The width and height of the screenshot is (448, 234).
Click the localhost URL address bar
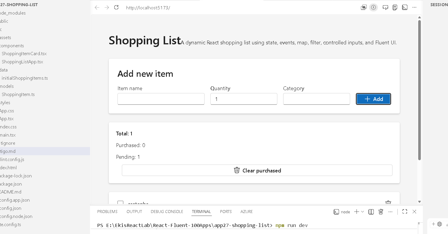(x=148, y=8)
